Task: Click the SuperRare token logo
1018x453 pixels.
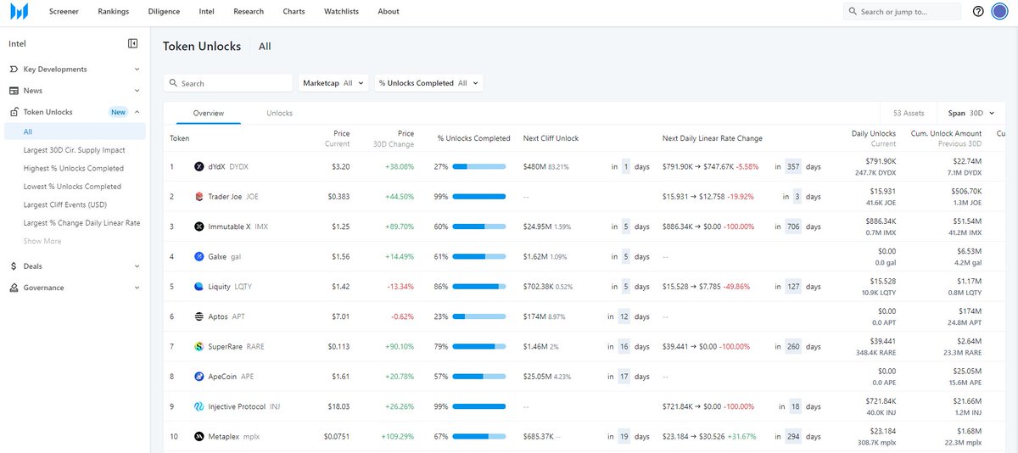Action: coord(199,346)
